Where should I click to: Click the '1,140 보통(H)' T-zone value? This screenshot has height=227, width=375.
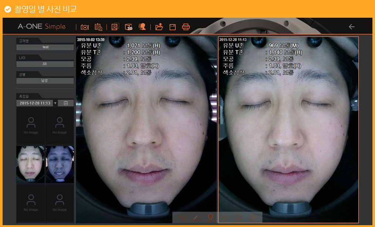click(285, 52)
